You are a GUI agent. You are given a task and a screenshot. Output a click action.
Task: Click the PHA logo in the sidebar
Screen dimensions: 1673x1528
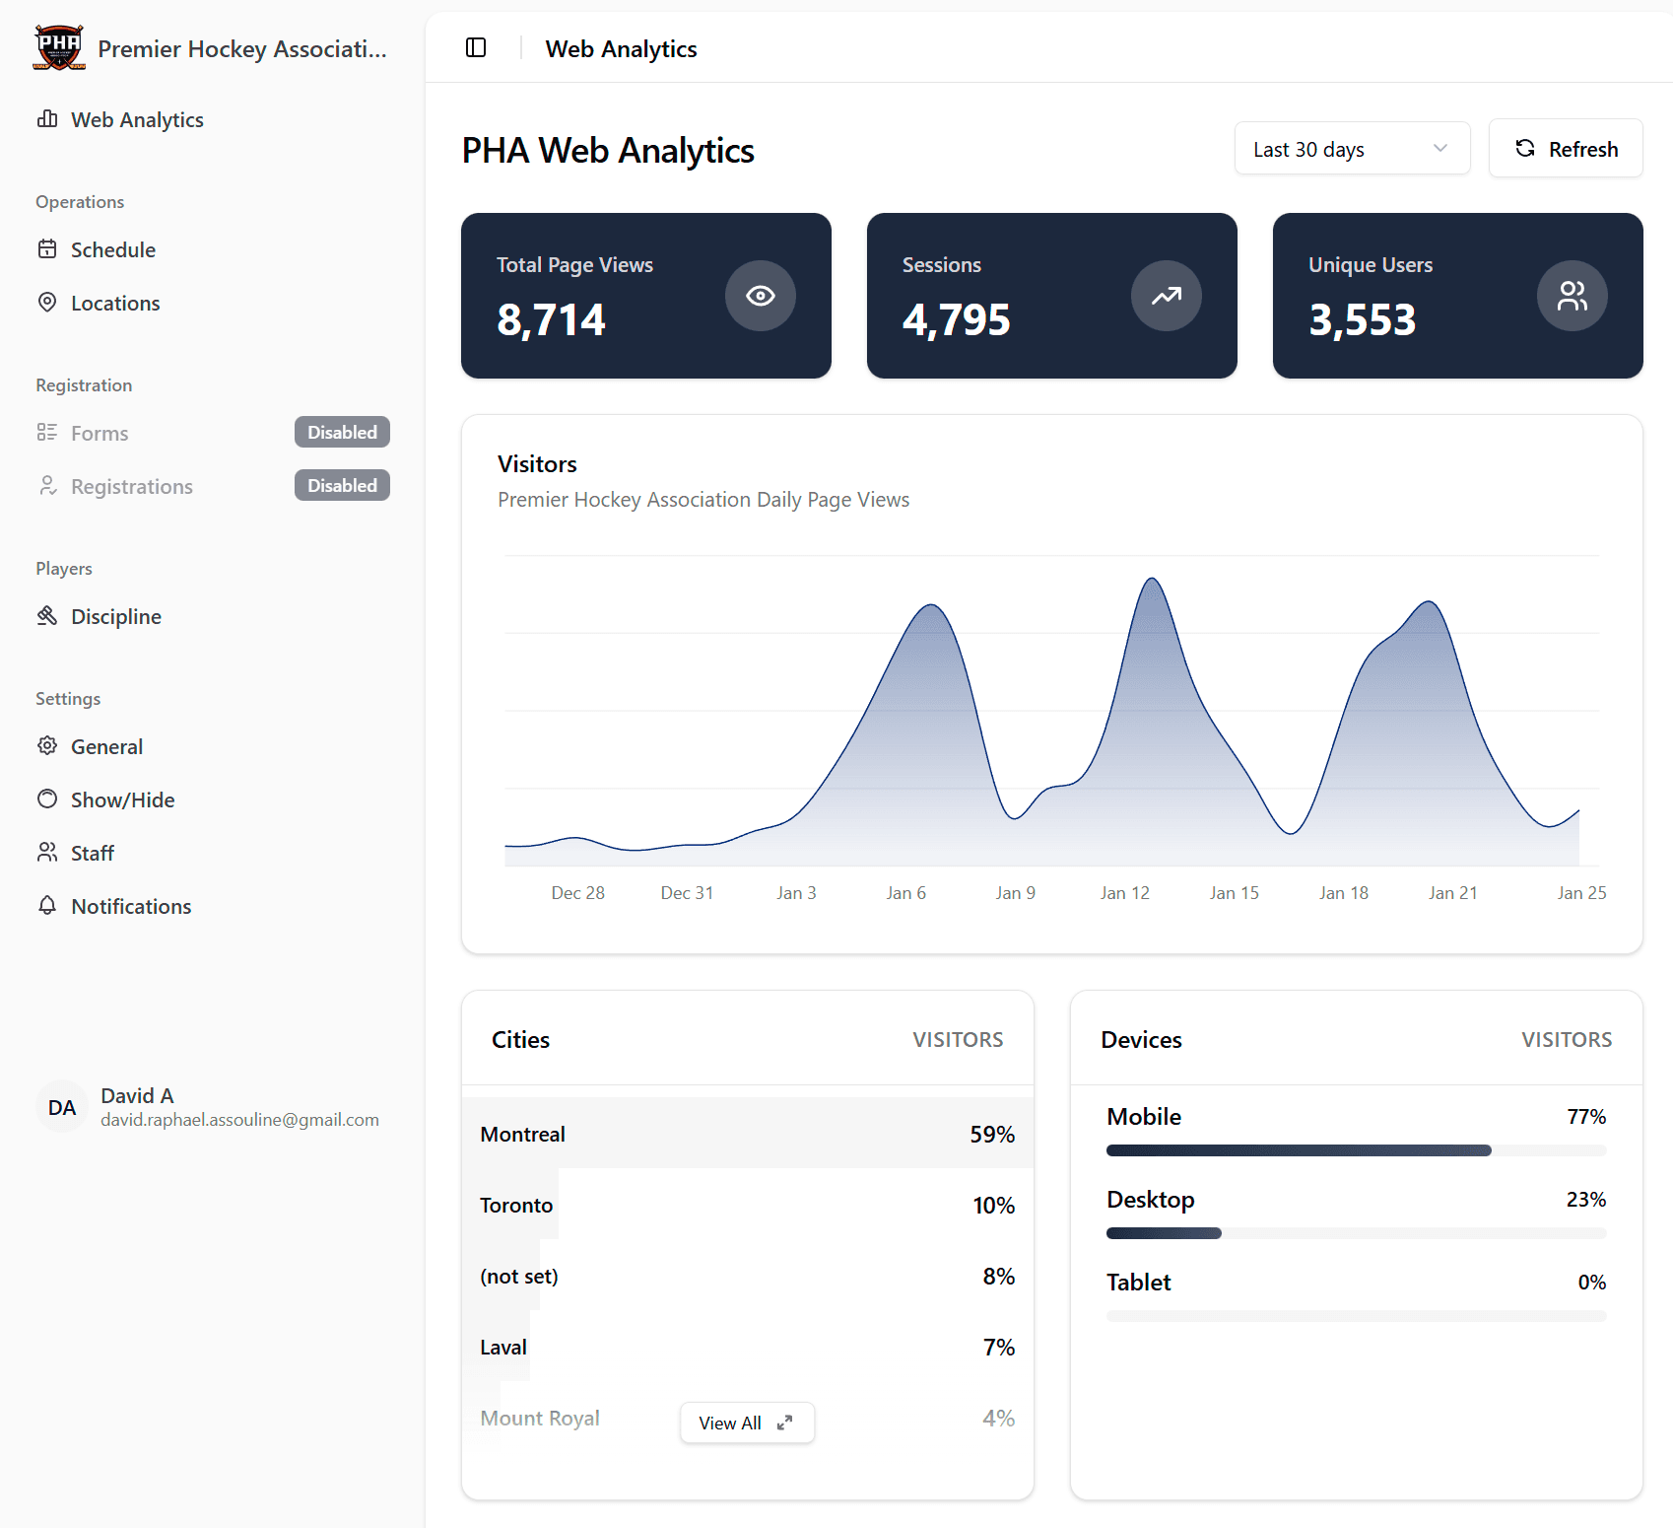point(58,46)
